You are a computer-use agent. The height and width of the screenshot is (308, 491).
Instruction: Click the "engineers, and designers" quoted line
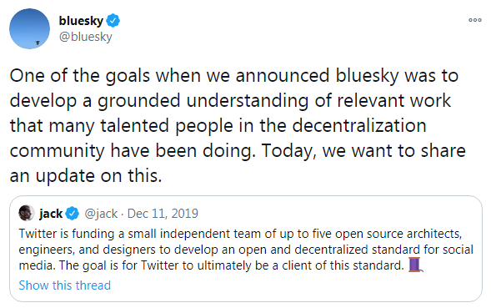coord(246,250)
